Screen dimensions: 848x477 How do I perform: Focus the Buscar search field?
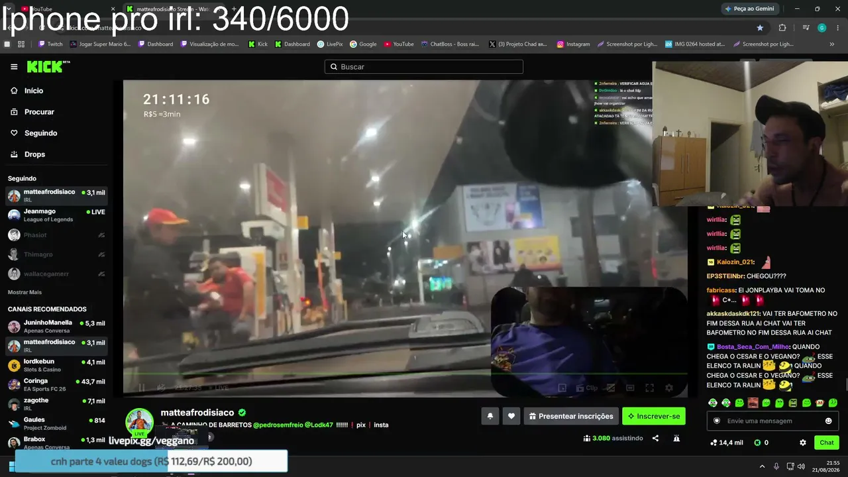[x=424, y=67]
